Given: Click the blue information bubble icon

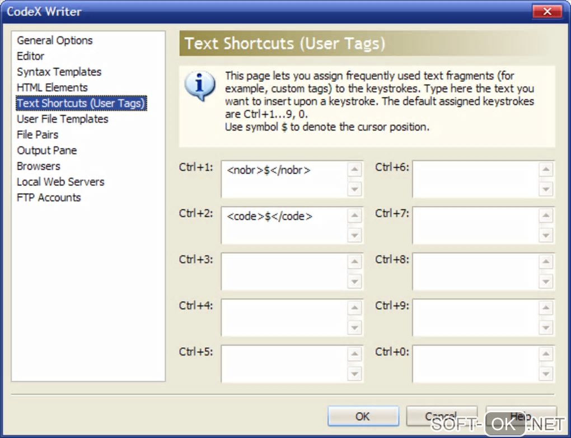Looking at the screenshot, I should (x=200, y=86).
